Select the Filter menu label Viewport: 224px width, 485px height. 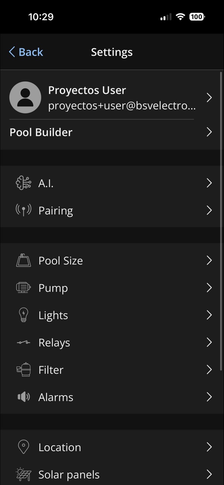[x=51, y=370]
